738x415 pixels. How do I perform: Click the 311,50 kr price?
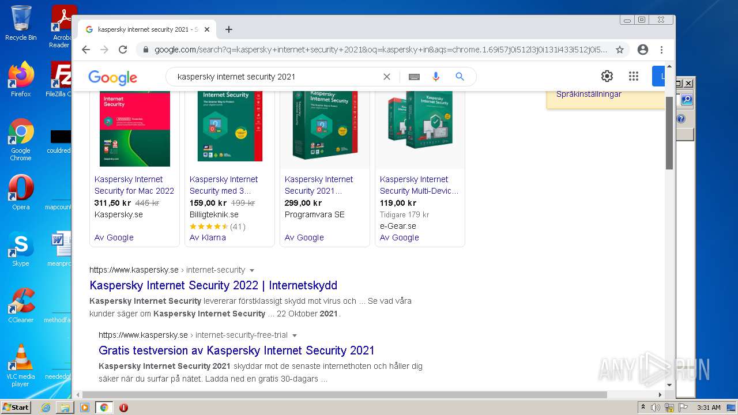[x=112, y=203]
